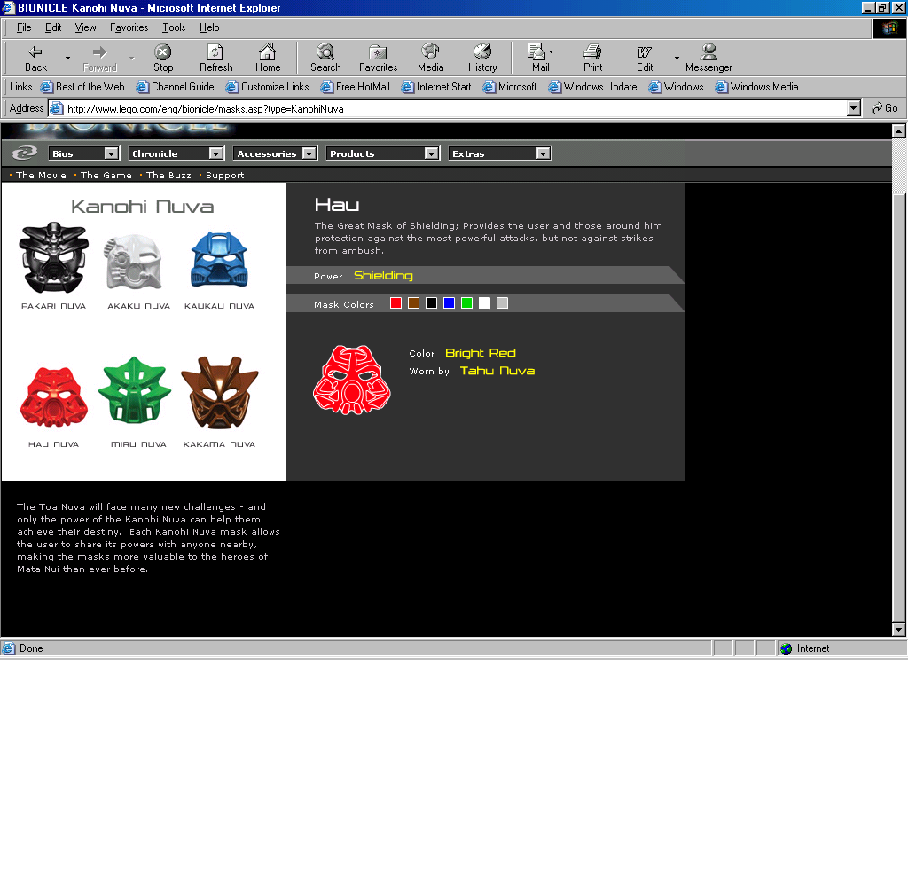Image resolution: width=908 pixels, height=887 pixels.
Task: Click the Go button beside the address bar
Action: (x=884, y=108)
